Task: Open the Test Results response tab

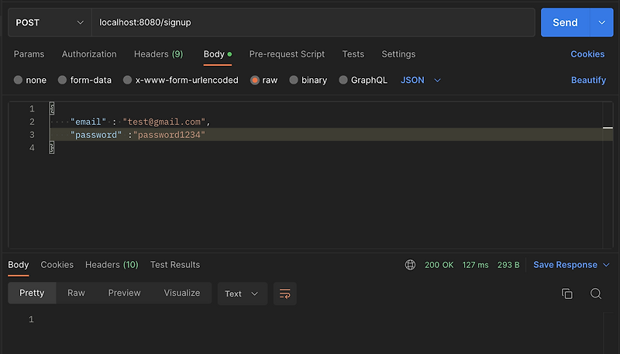Action: pyautogui.click(x=175, y=265)
